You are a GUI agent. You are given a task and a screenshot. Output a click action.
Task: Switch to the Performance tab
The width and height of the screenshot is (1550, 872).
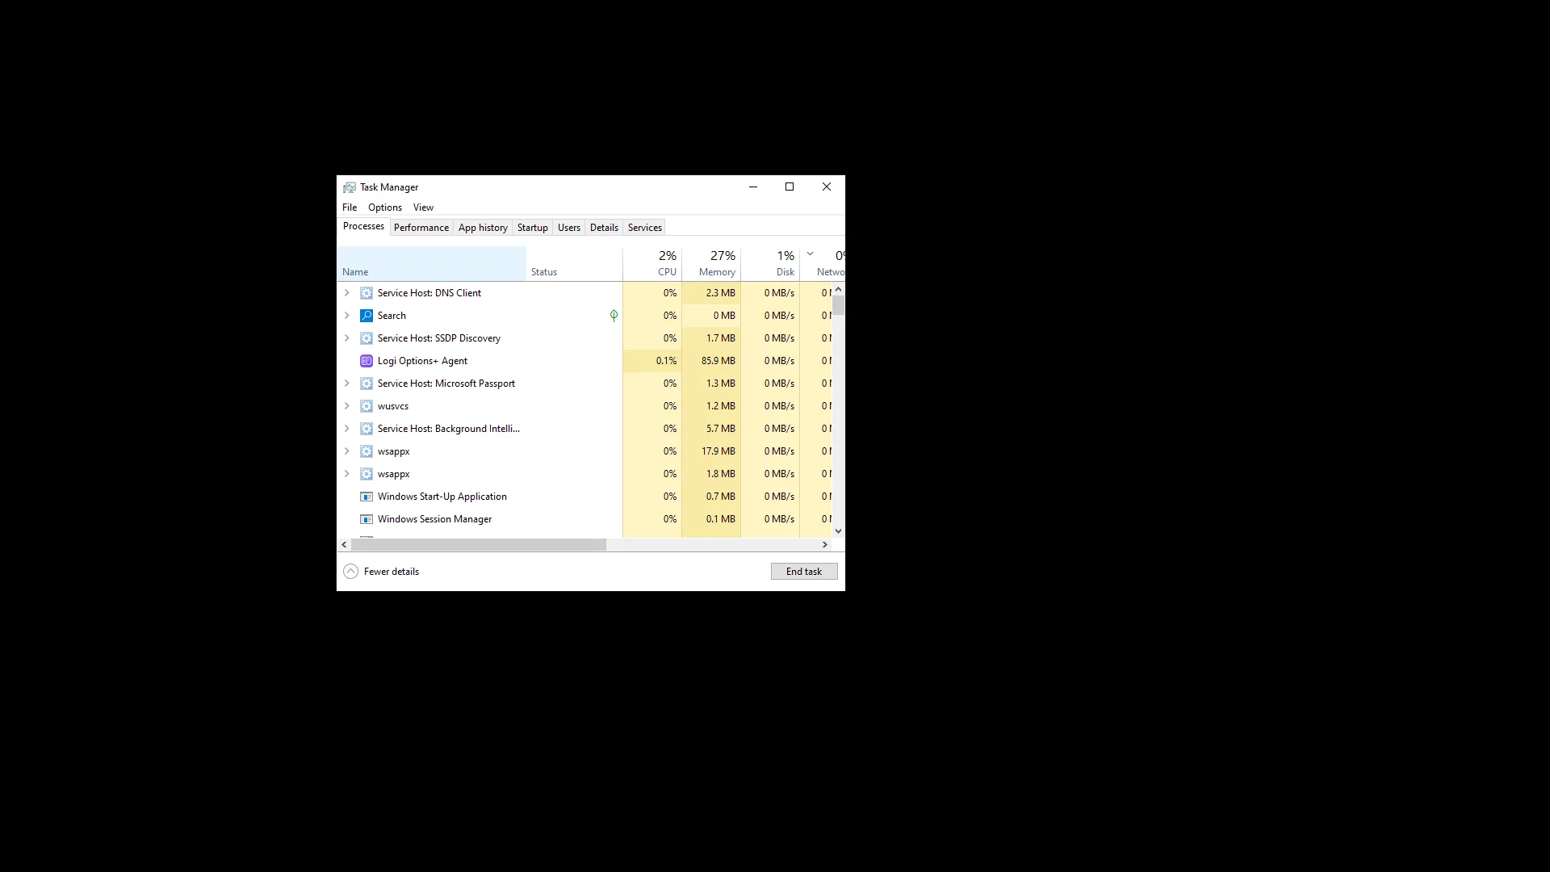coord(421,227)
